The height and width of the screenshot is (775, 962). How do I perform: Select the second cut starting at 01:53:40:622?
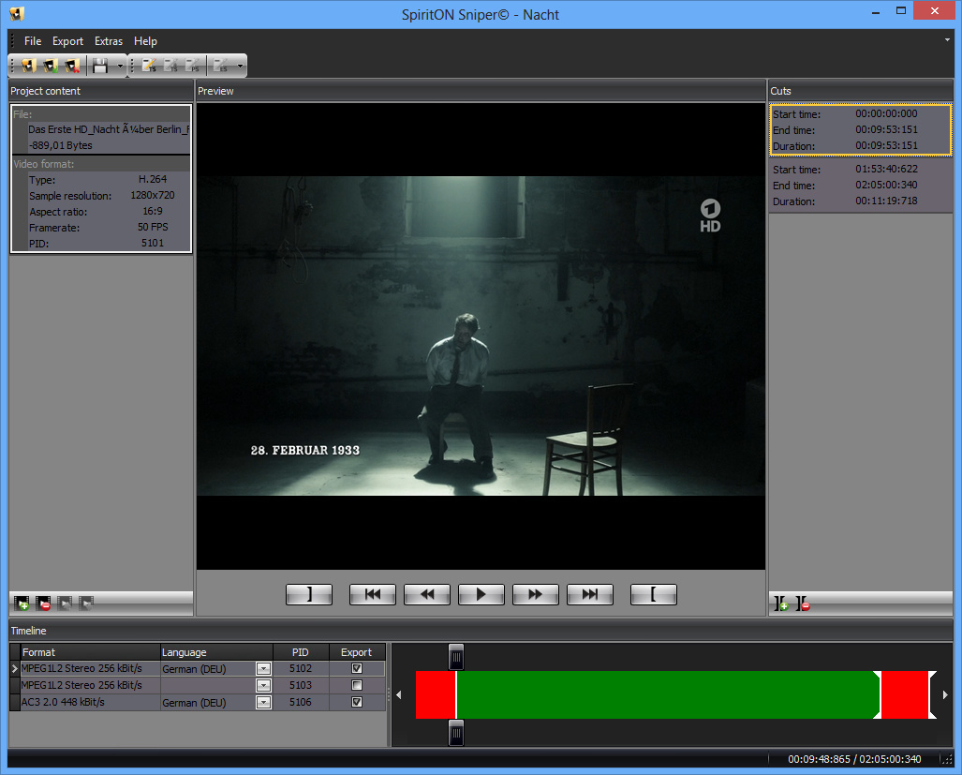click(x=860, y=186)
